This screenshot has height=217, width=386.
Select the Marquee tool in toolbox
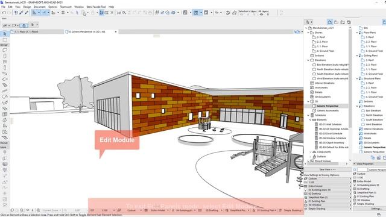5,40
